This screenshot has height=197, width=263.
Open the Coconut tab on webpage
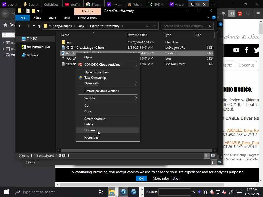coord(246,65)
